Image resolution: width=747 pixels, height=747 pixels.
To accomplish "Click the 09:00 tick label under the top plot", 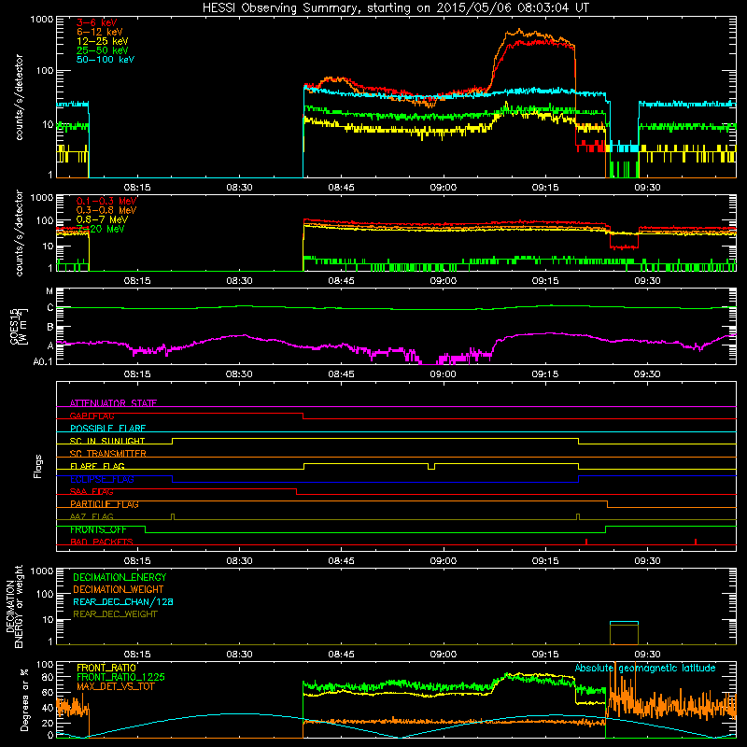I will (x=443, y=188).
